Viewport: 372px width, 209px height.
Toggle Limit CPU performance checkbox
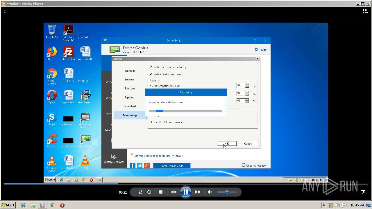[153, 122]
